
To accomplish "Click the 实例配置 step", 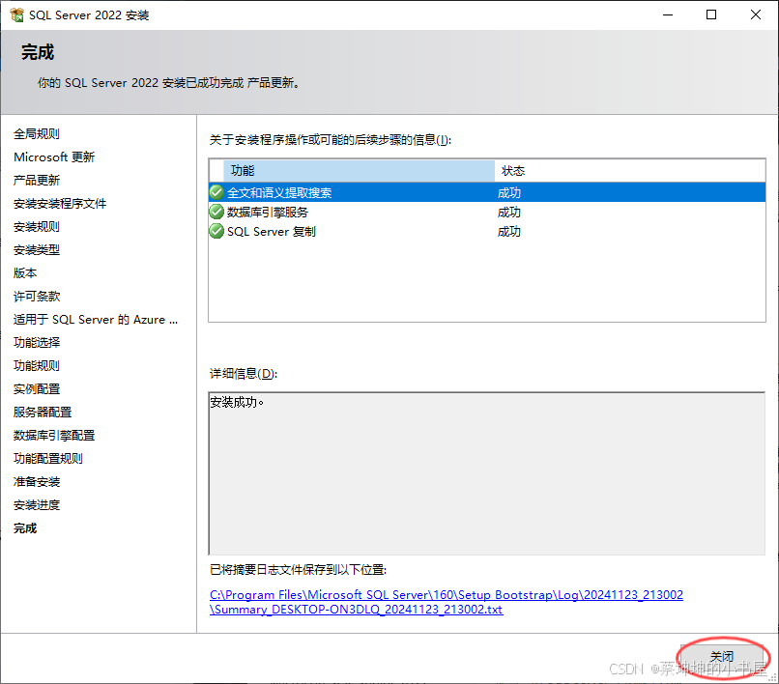I will pyautogui.click(x=37, y=389).
